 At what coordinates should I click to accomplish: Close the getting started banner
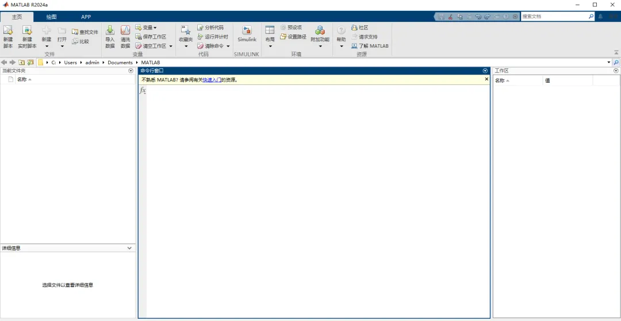pos(487,79)
